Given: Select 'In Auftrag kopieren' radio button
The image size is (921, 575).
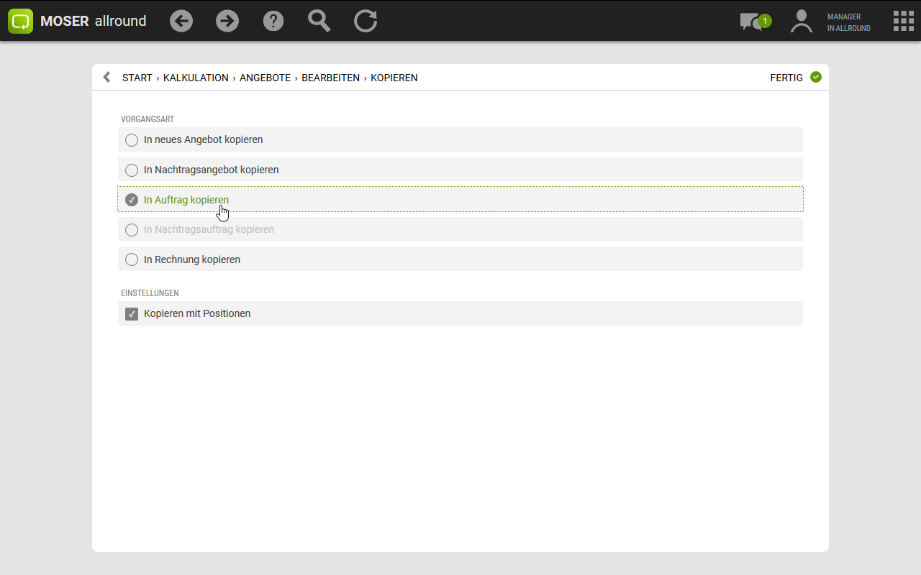Looking at the screenshot, I should 132,200.
